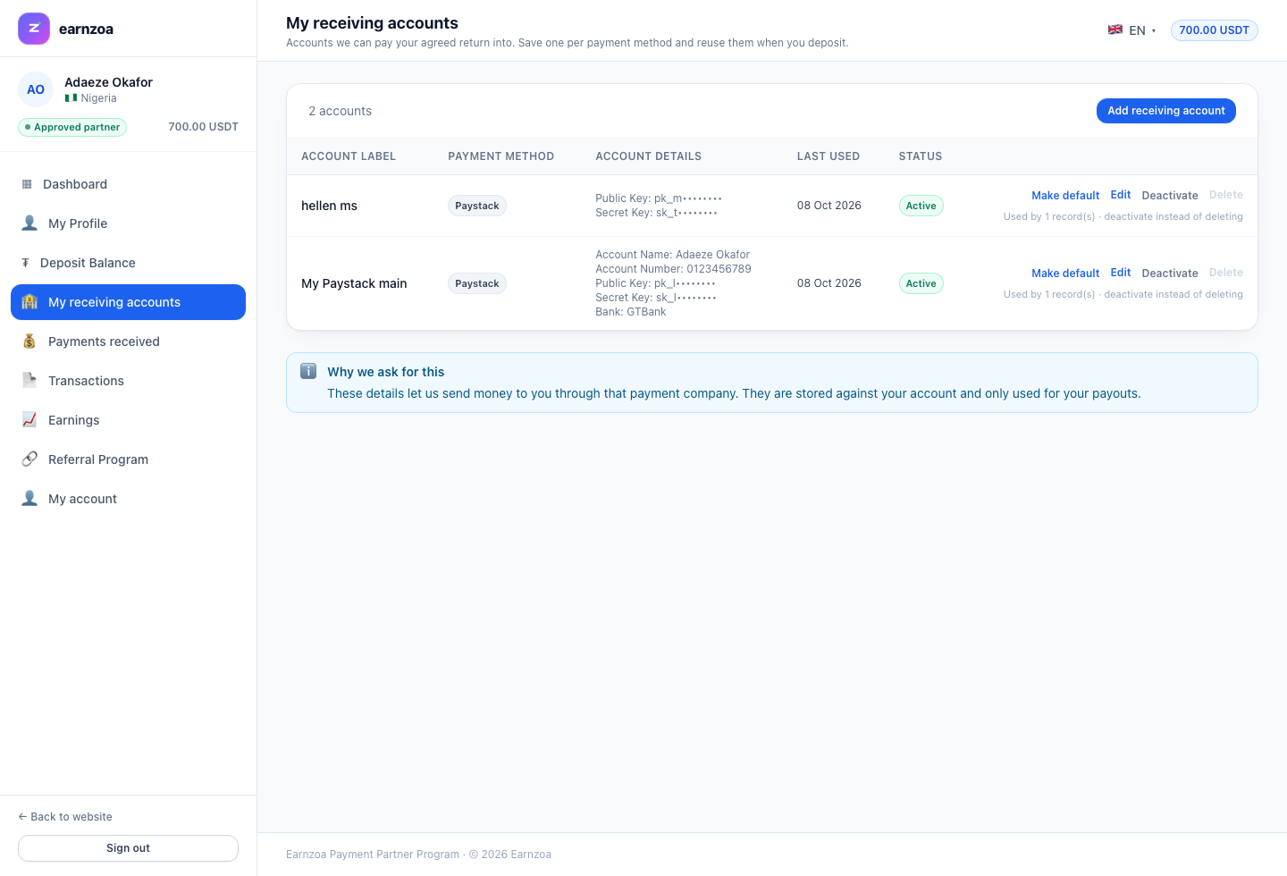Click the My account person icon
Viewport: 1287px width, 876px height.
29,499
